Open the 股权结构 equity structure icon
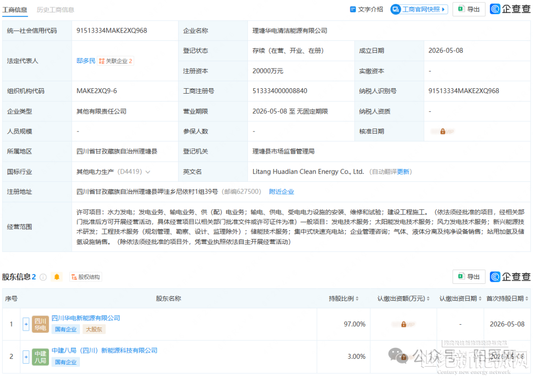 click(86, 277)
